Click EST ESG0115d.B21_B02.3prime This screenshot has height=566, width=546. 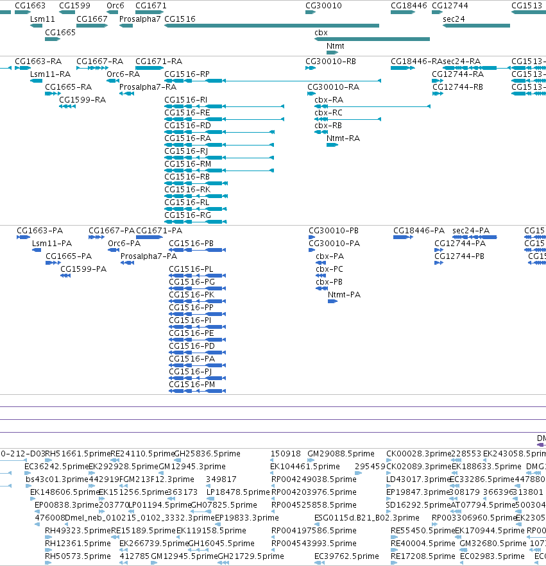click(316, 524)
